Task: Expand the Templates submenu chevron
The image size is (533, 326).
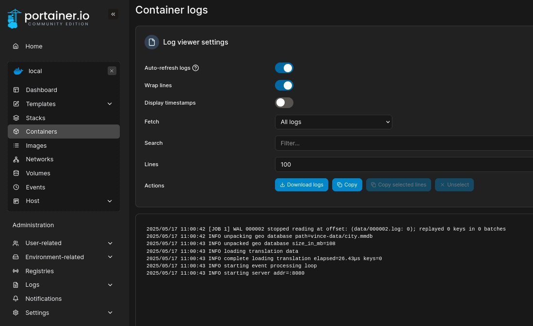Action: (x=110, y=104)
